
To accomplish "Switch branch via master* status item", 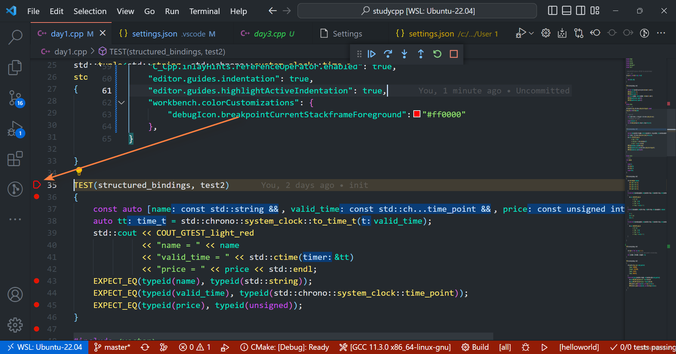I will [112, 347].
